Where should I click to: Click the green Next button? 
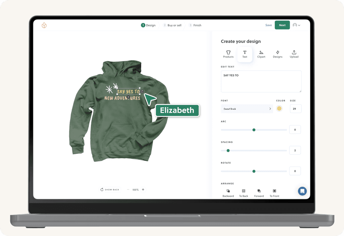282,25
